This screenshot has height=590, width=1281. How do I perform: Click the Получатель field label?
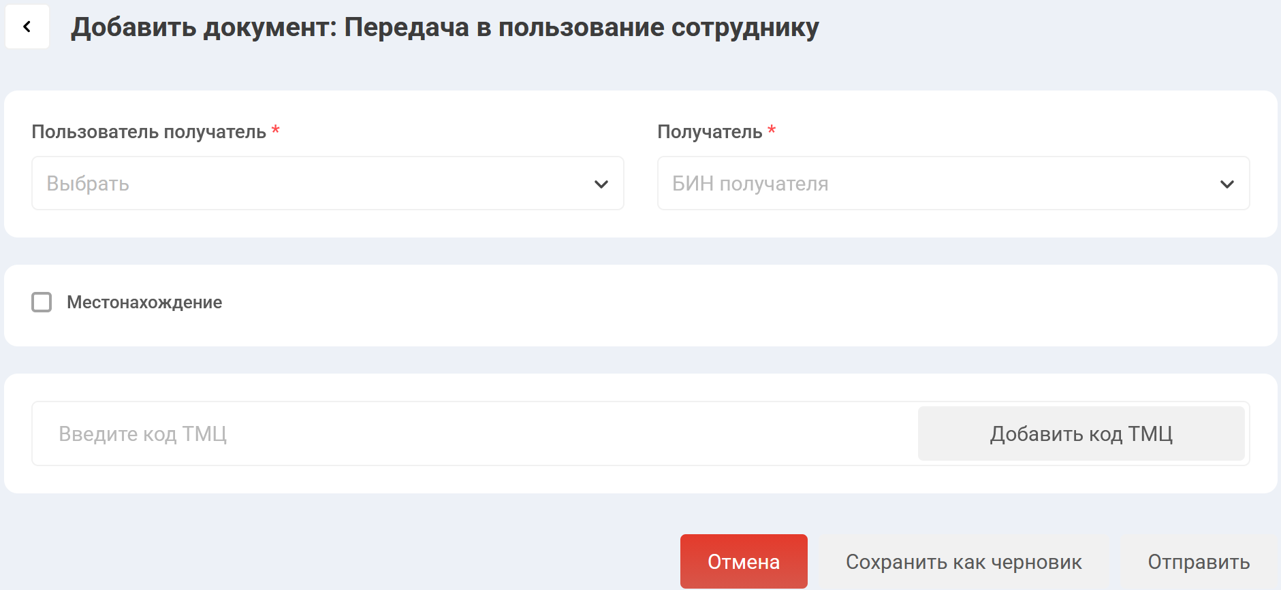[x=709, y=131]
